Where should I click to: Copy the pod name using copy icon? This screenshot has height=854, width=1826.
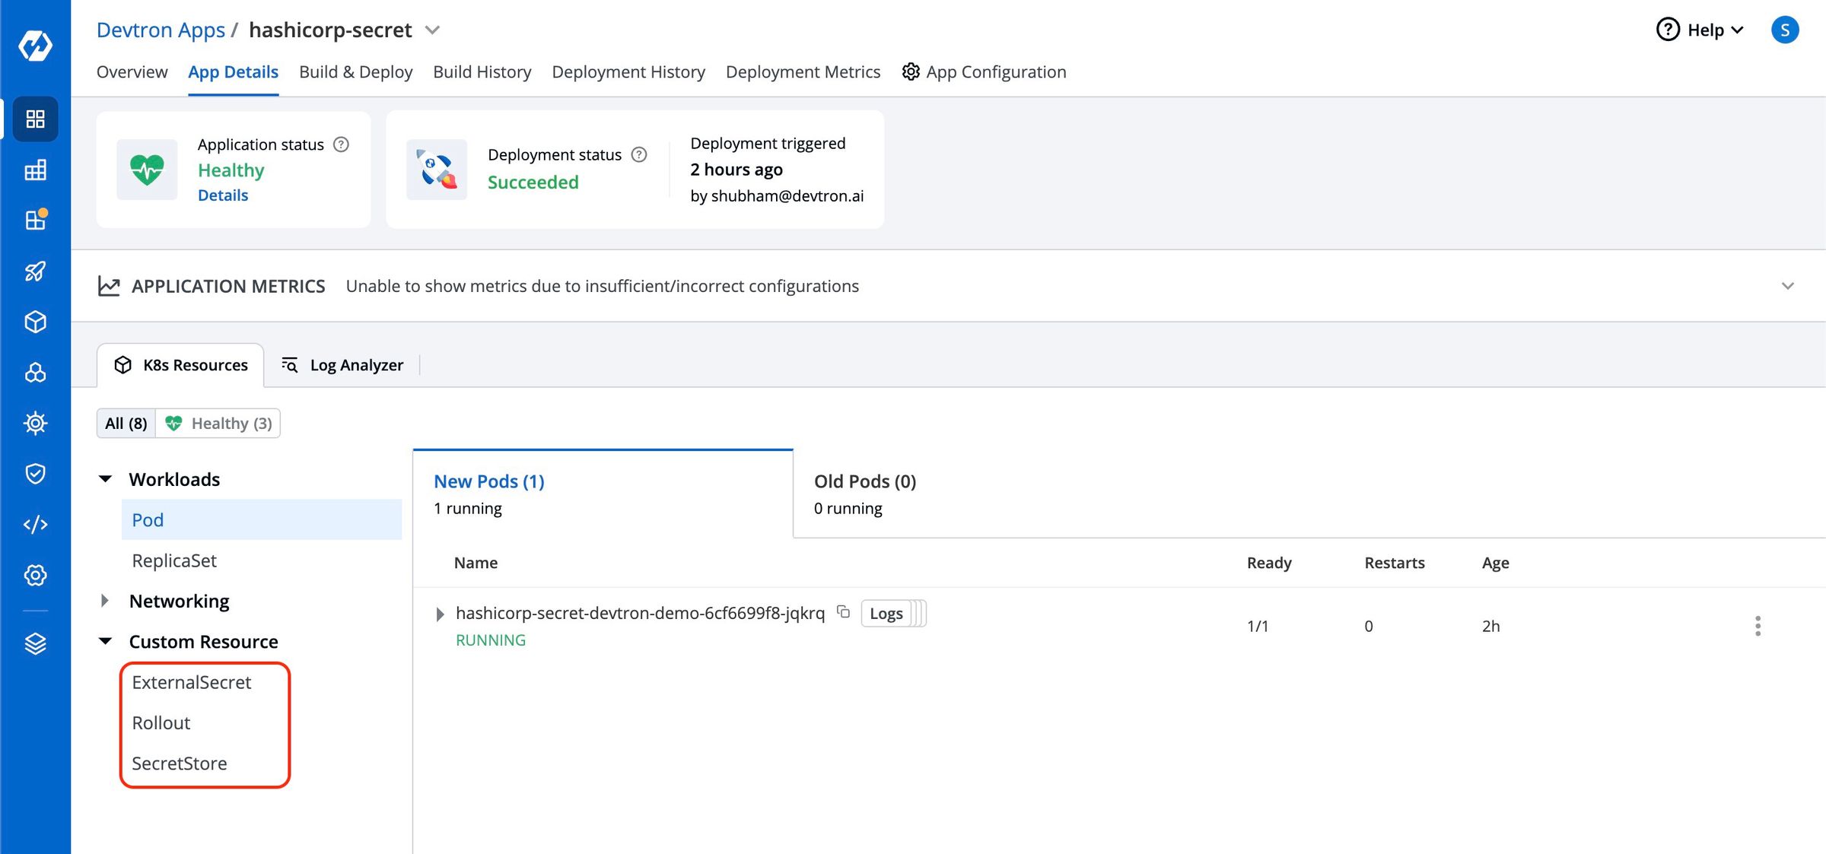[843, 612]
